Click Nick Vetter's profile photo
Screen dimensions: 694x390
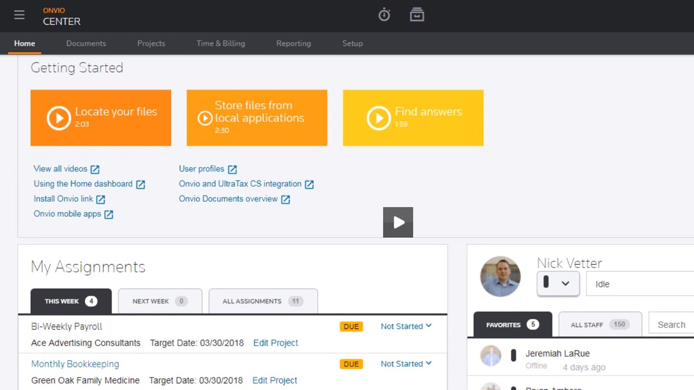(x=500, y=276)
